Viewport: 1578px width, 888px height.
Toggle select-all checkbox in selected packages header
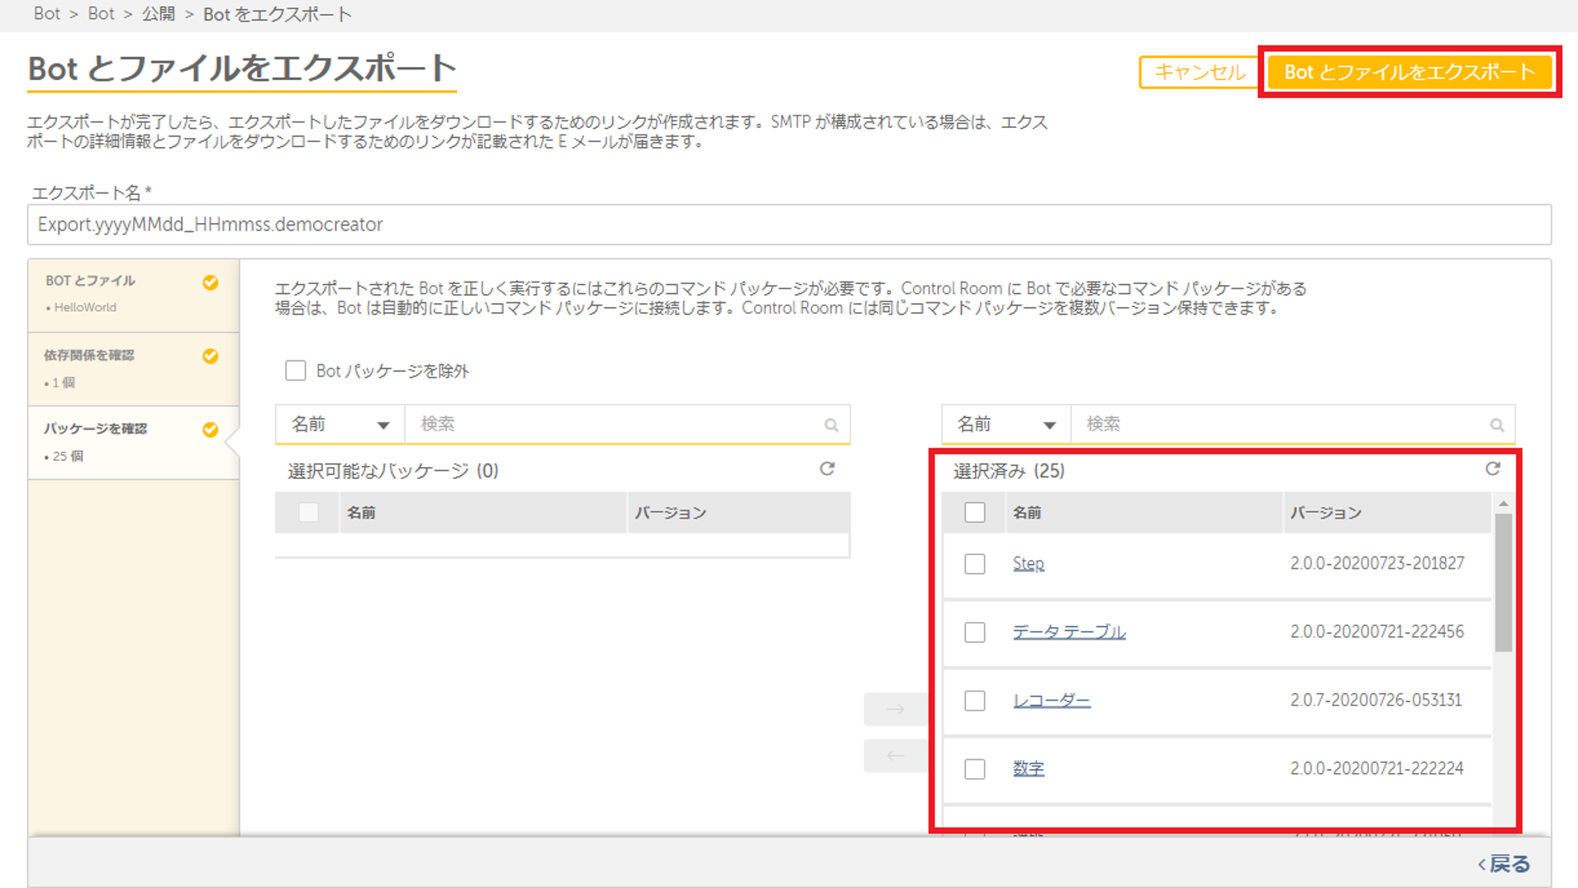[975, 513]
